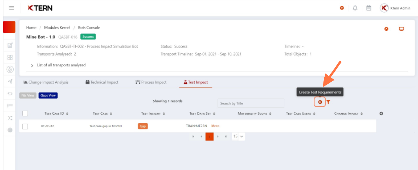Click bot ID QASBT-016
The width and height of the screenshot is (418, 170).
point(68,37)
